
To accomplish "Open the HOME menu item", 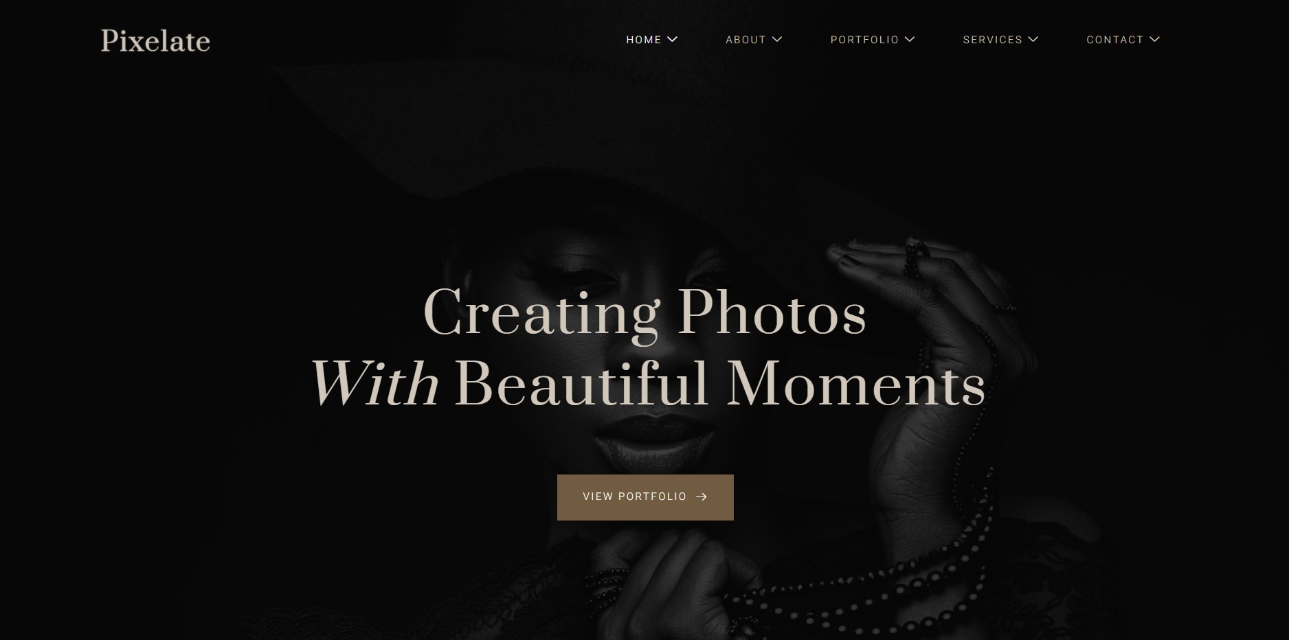I will (x=644, y=40).
